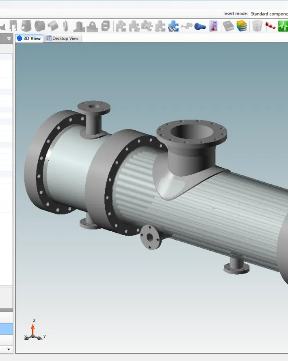Click the green waveform icon

click(283, 26)
